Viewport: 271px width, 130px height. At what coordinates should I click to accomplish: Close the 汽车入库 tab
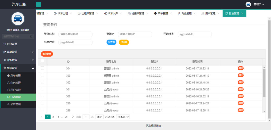coord(121,14)
